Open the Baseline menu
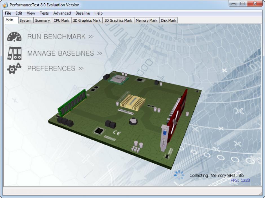Screen dimensions: 265x198 coord(83,13)
